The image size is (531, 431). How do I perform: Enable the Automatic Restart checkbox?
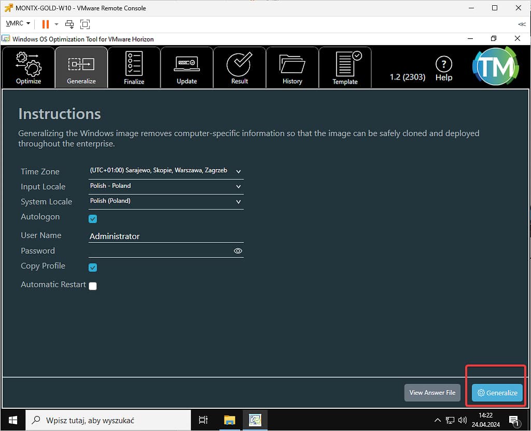93,286
